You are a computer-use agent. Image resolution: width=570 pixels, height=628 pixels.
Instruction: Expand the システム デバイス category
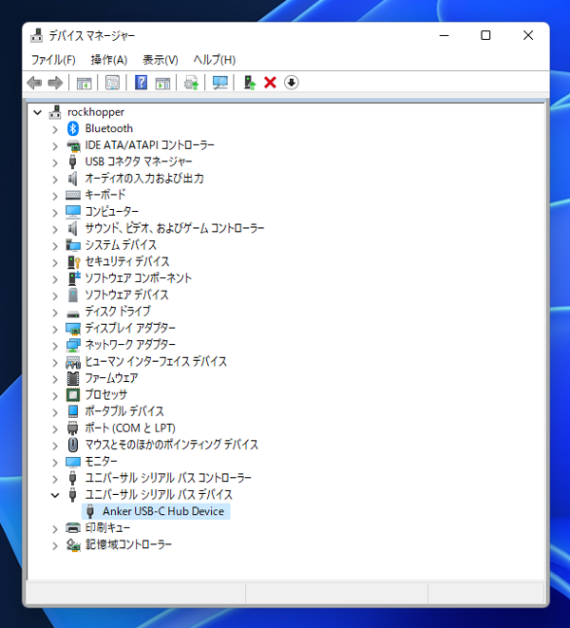pos(55,246)
